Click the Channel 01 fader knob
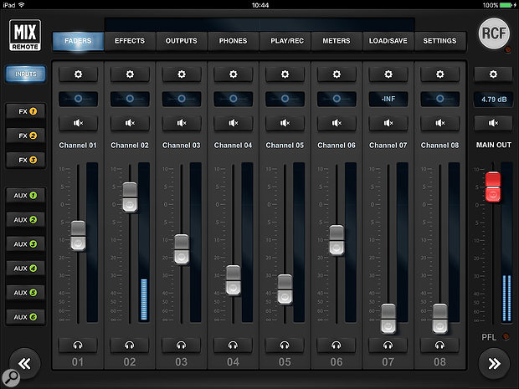519x389 pixels. pos(79,236)
